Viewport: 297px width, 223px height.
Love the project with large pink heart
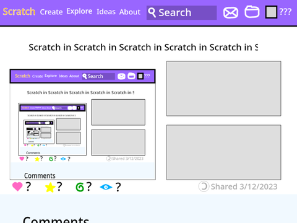pyautogui.click(x=17, y=186)
